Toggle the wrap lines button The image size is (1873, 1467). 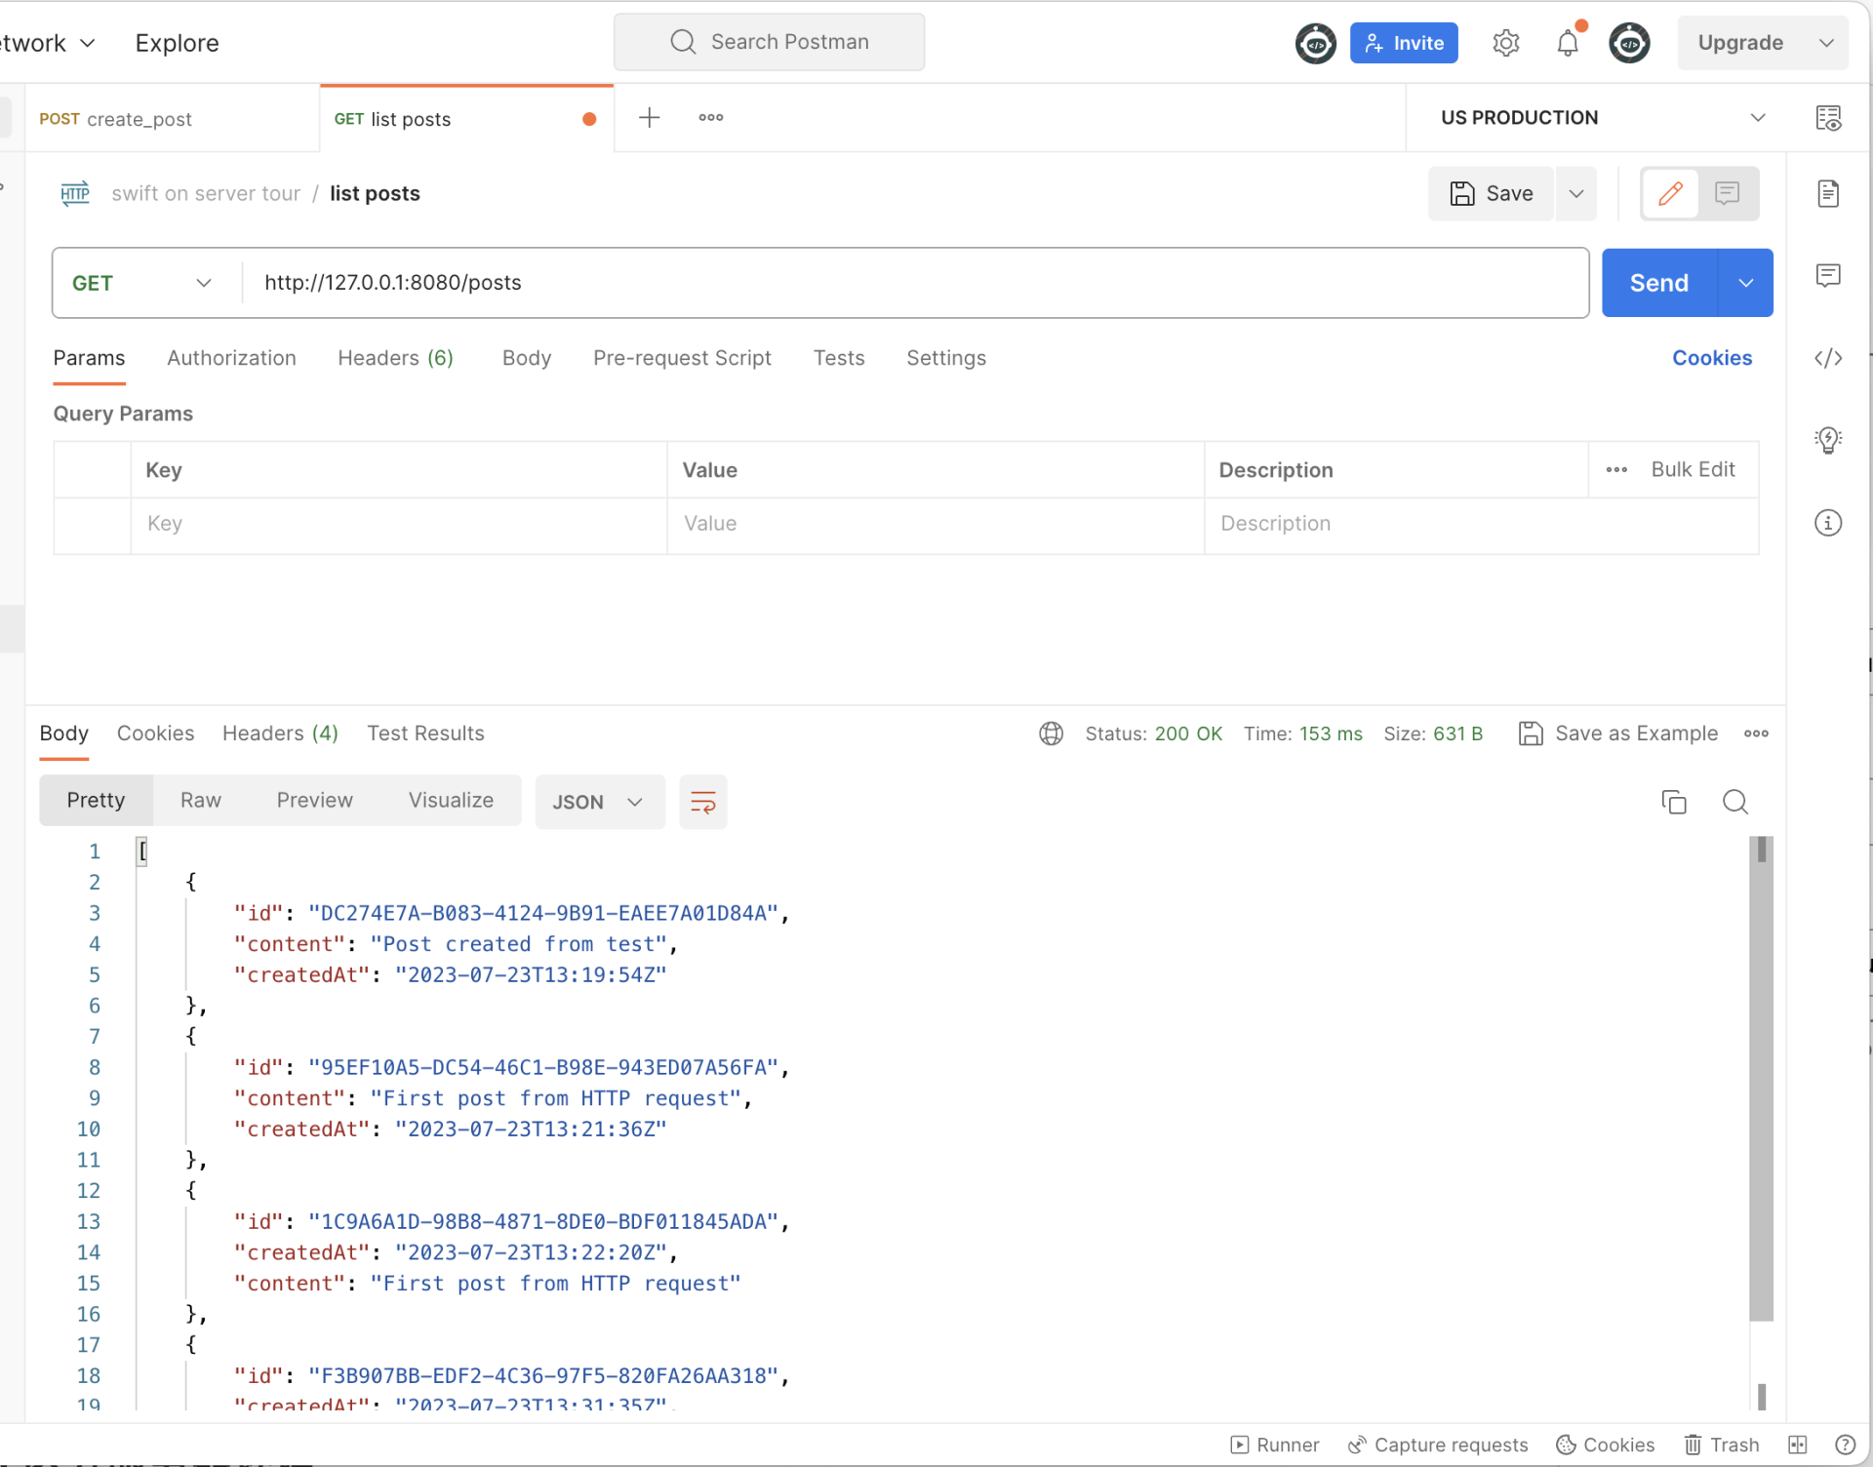(702, 802)
